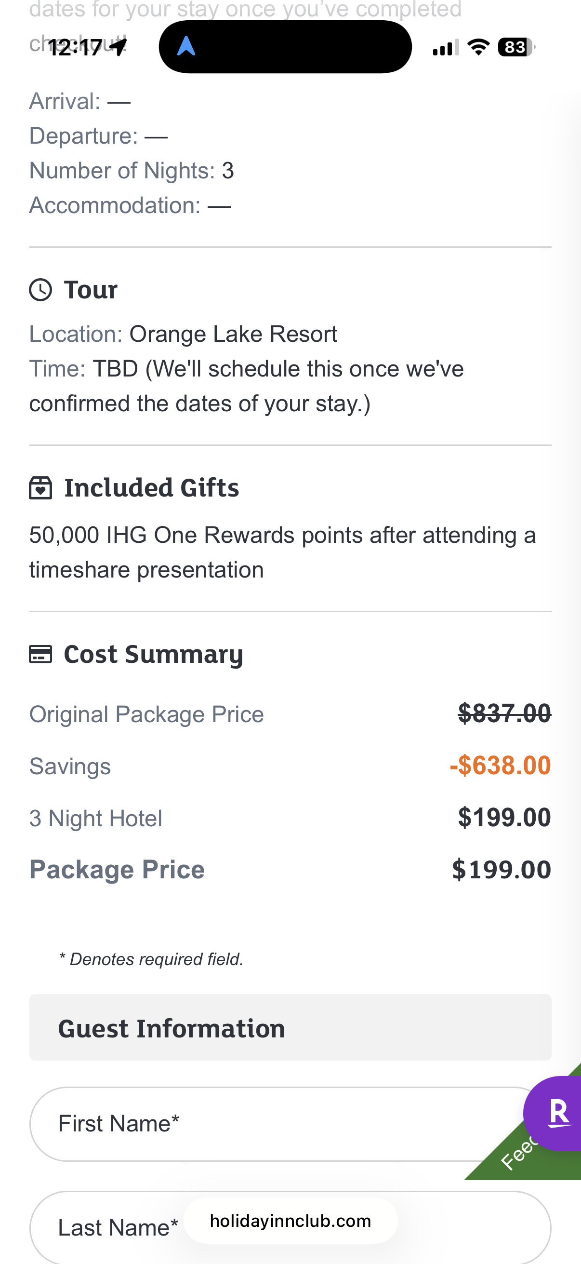Tap the orange -$638.00 savings amount
Image resolution: width=581 pixels, height=1264 pixels.
click(x=500, y=766)
